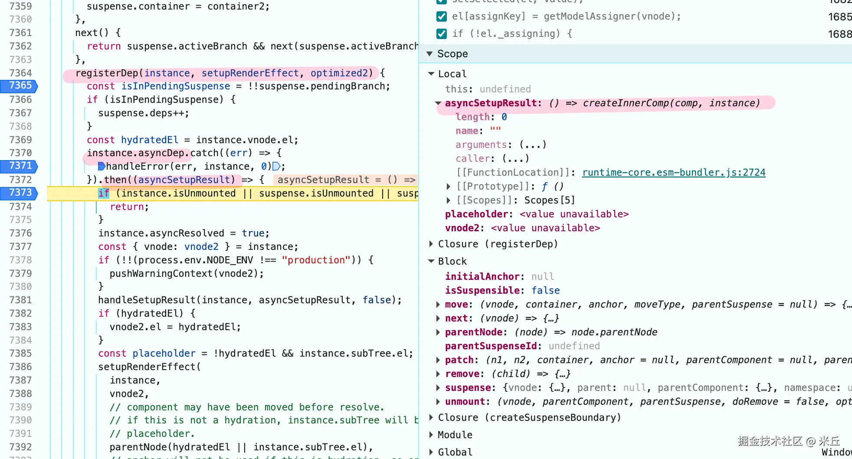The width and height of the screenshot is (852, 459).
Task: Expand the unmount function entry
Action: coord(438,402)
